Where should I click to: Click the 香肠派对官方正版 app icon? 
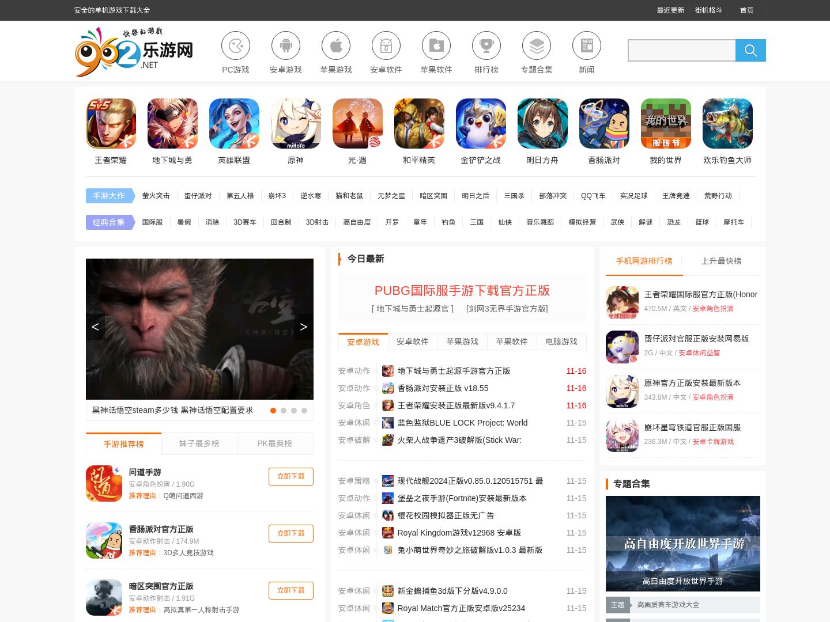point(104,541)
